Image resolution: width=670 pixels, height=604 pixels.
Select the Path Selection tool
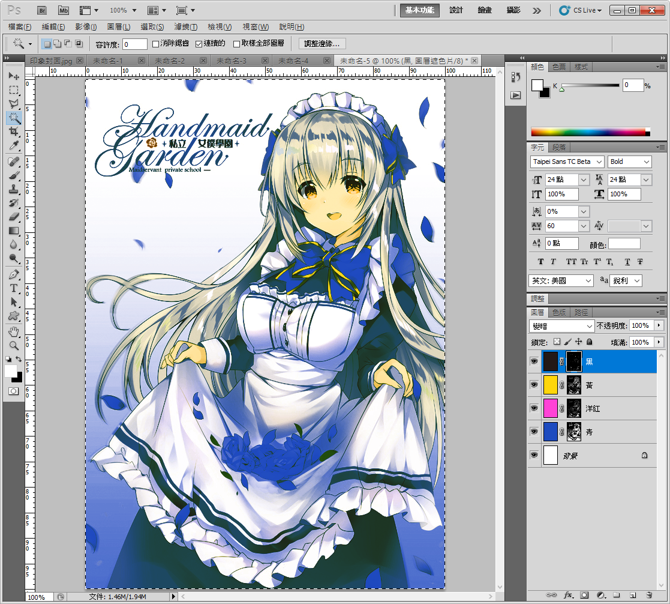[x=14, y=302]
